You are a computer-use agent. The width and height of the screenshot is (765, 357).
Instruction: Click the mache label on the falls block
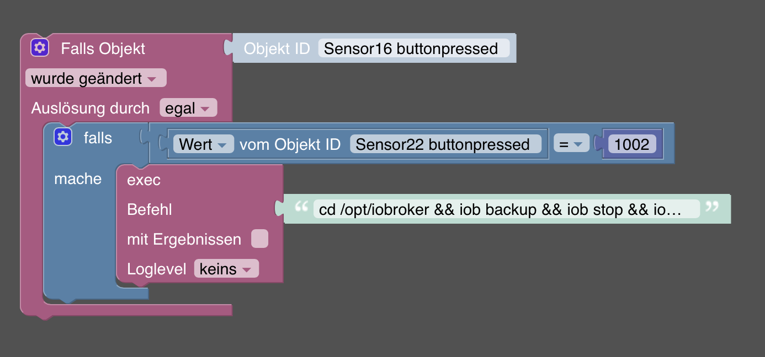coord(78,178)
